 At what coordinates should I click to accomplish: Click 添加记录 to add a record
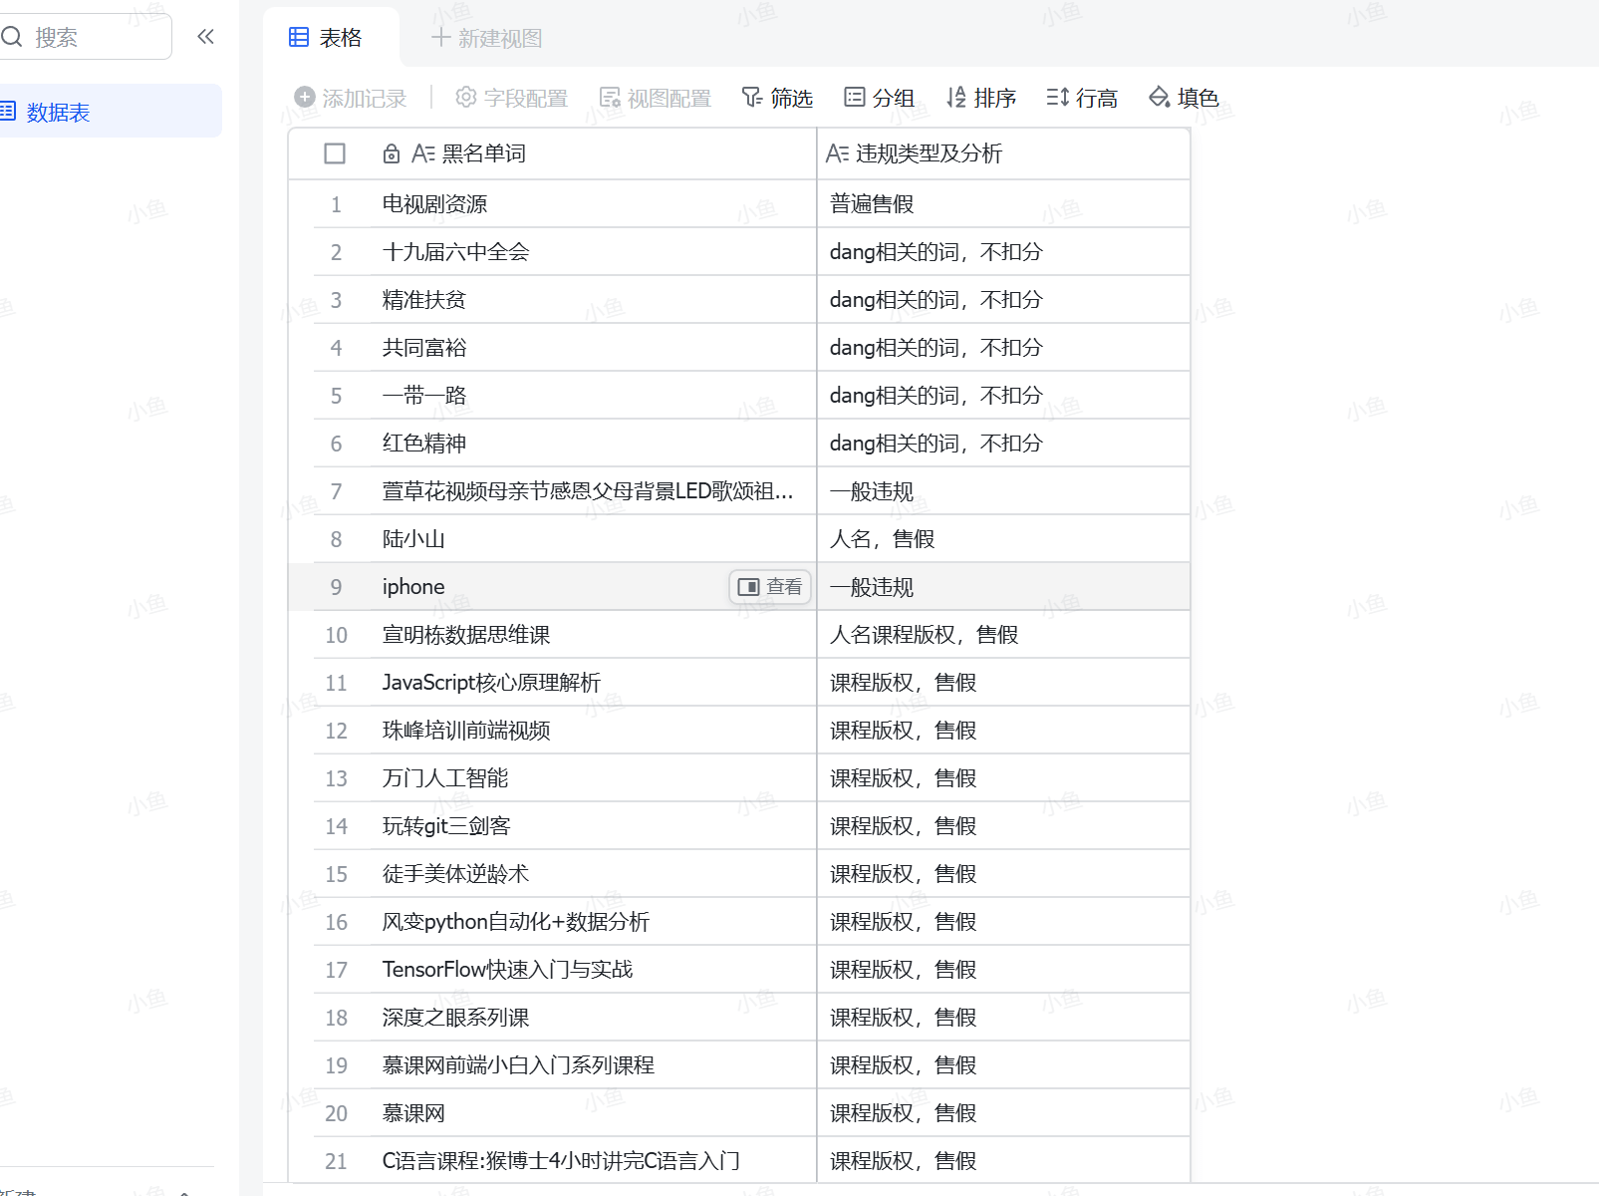[350, 97]
